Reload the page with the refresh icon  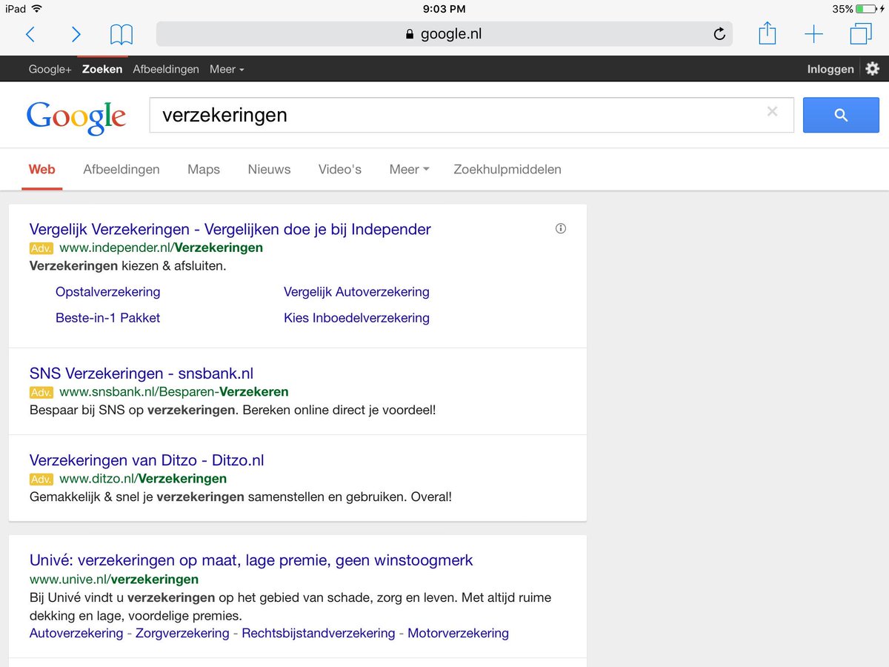point(719,34)
